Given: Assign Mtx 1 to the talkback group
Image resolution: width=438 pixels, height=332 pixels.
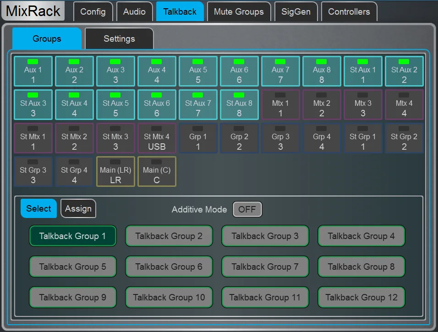Looking at the screenshot, I should click(x=280, y=105).
